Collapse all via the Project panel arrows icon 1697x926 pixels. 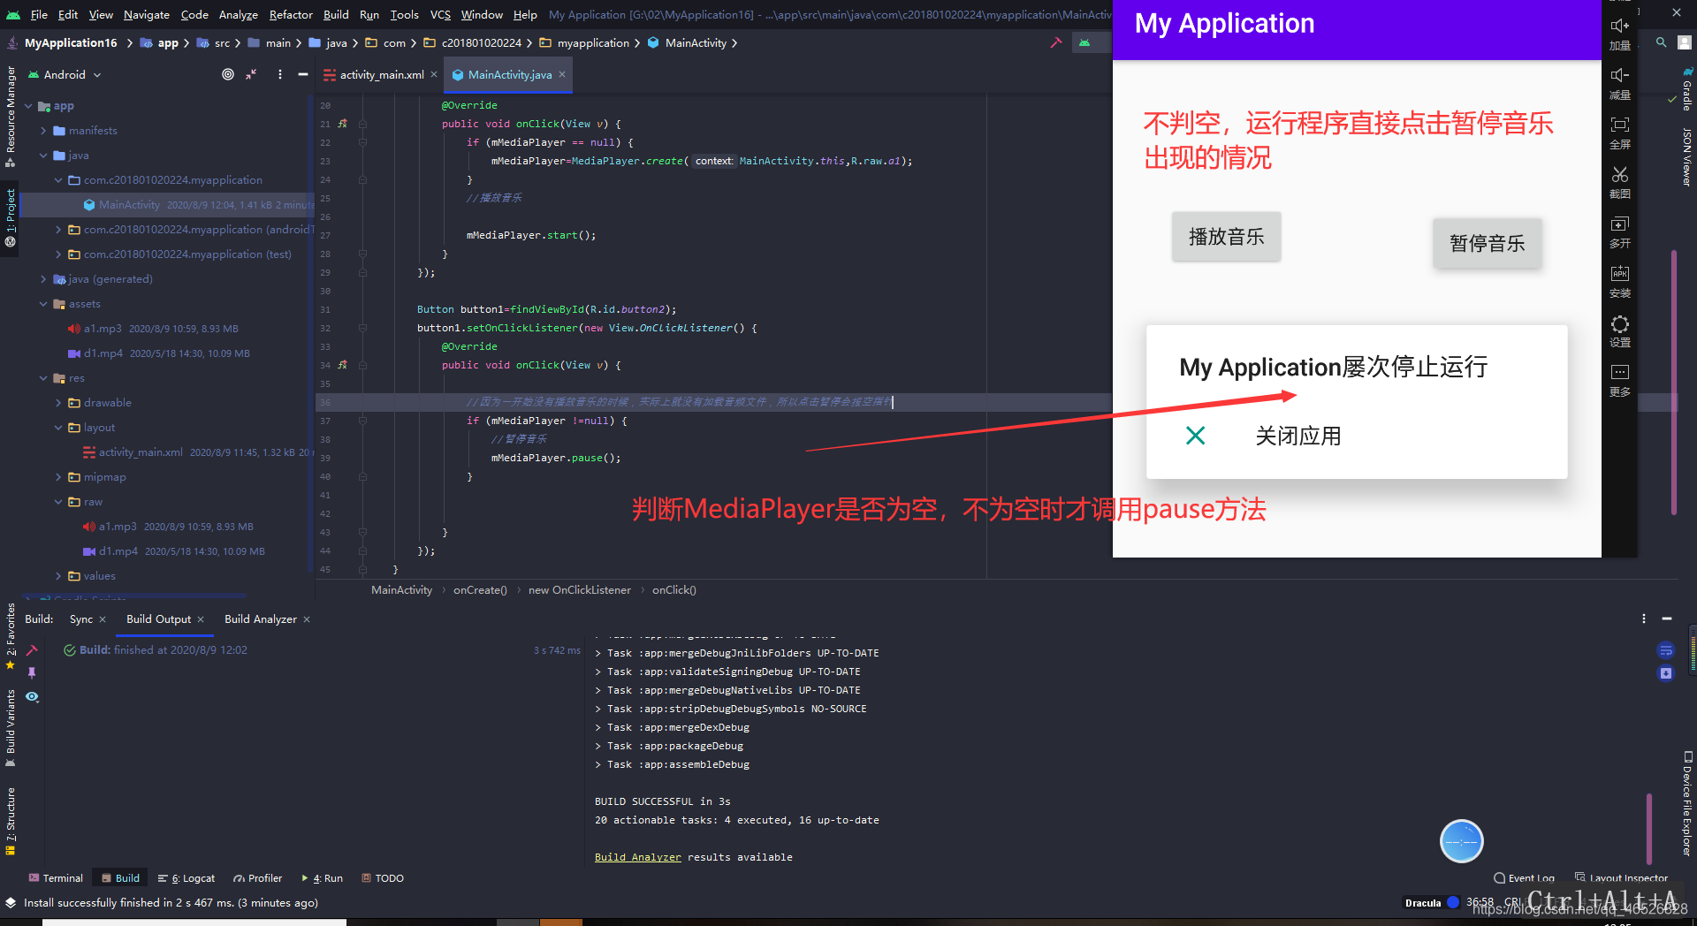click(252, 74)
